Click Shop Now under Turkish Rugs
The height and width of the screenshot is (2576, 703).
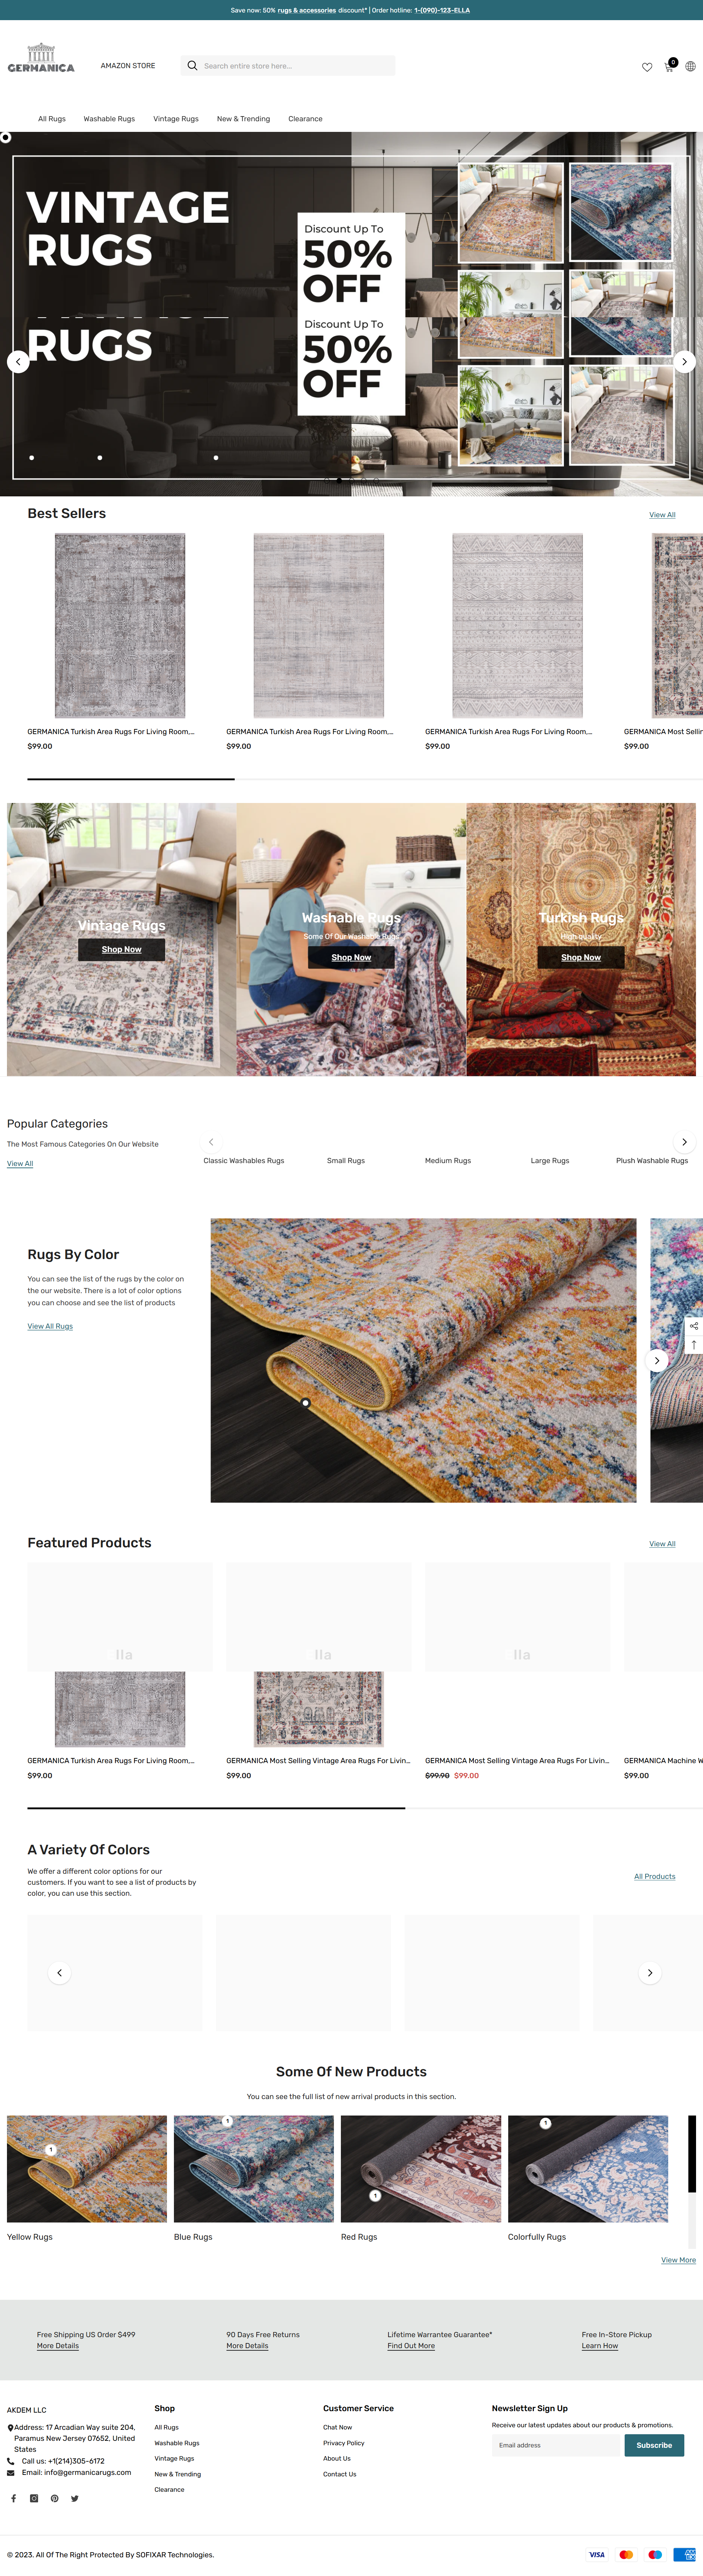[581, 957]
